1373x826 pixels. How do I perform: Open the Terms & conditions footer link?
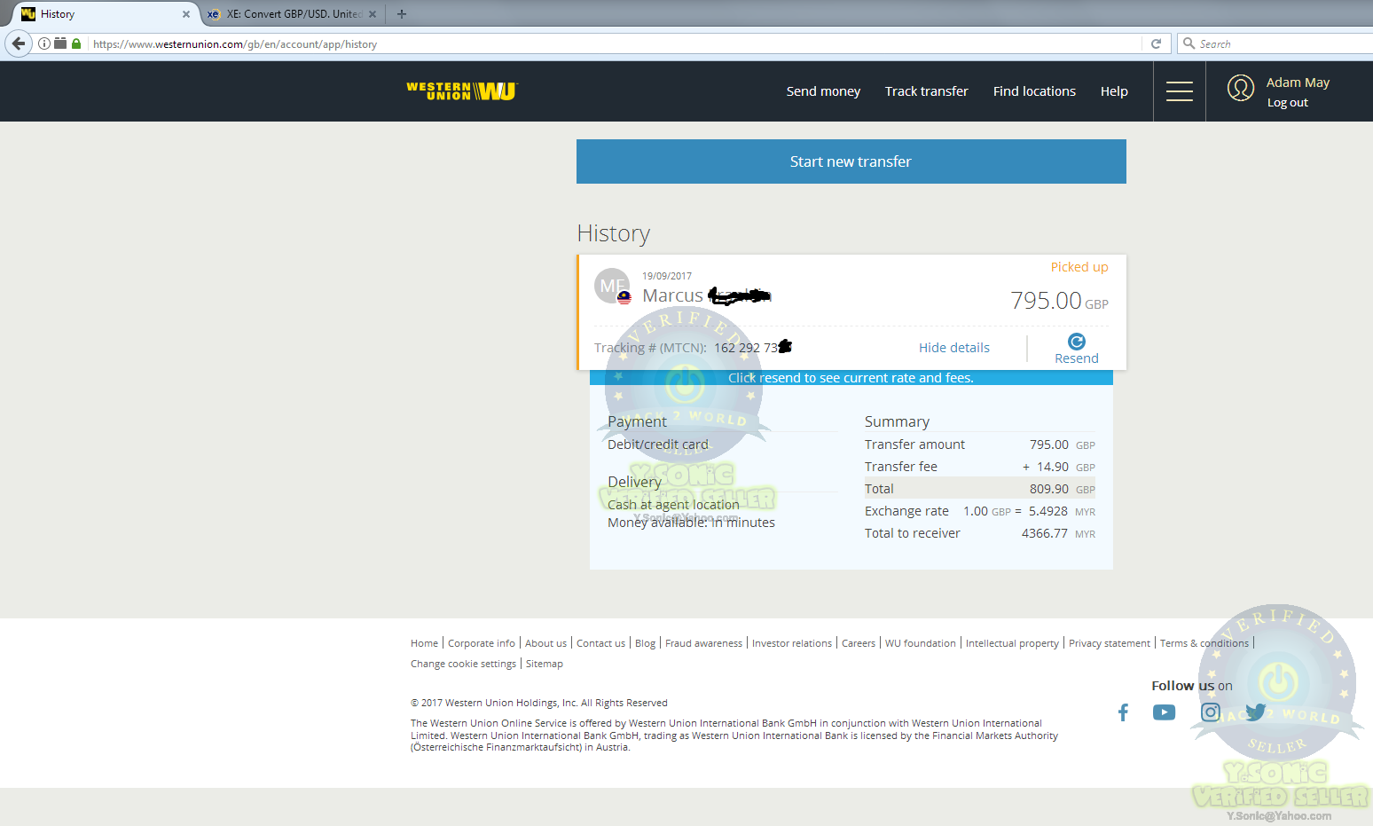click(x=1204, y=643)
